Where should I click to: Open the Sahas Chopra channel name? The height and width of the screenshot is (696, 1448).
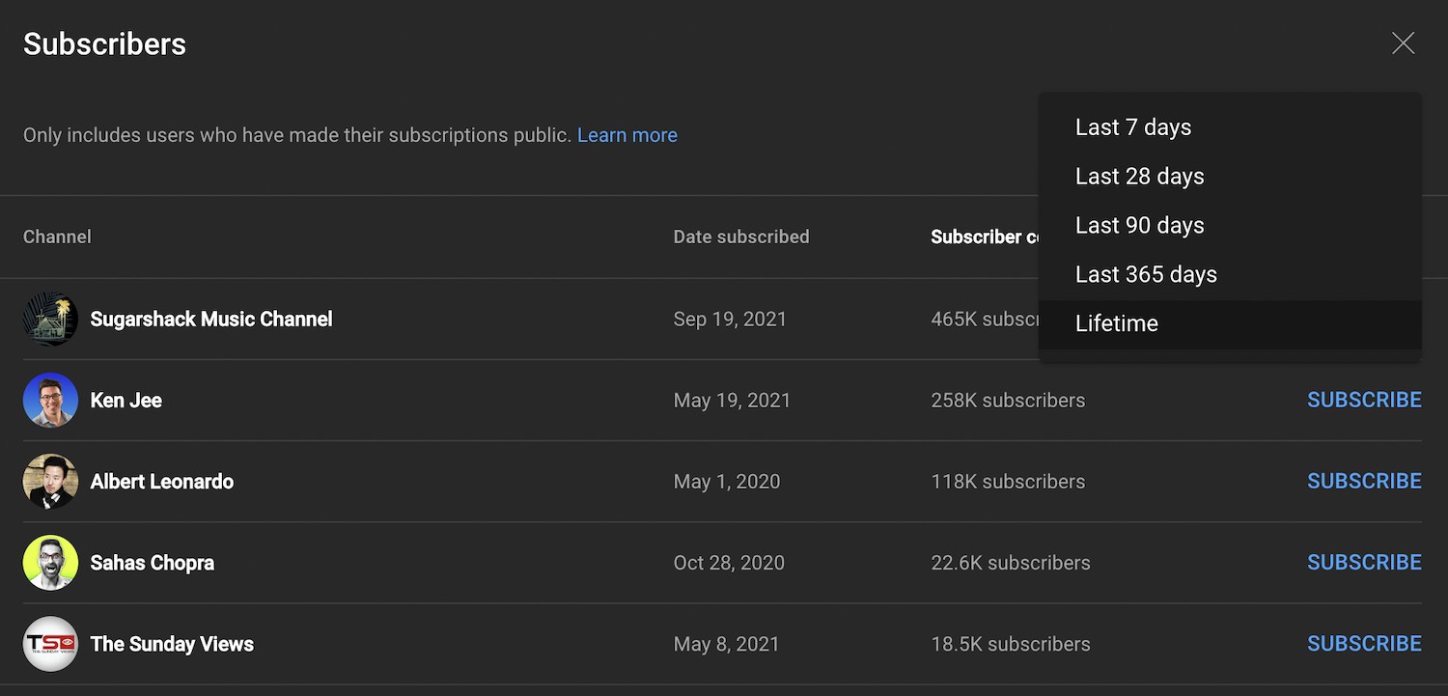[153, 563]
